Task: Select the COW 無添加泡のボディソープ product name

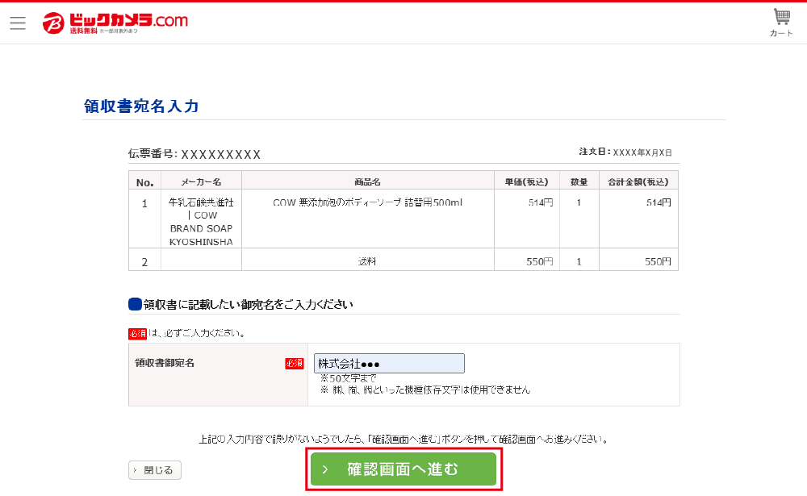Action: click(367, 202)
